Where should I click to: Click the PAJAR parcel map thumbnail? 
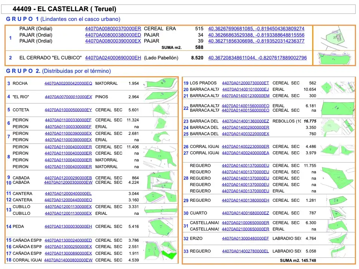[334, 38]
